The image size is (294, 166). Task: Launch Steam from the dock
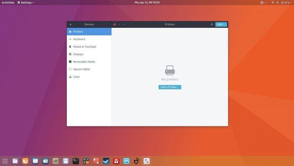point(106,161)
